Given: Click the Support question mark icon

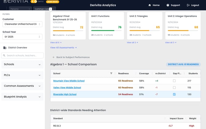Looking at the screenshot, I should [x=168, y=5].
